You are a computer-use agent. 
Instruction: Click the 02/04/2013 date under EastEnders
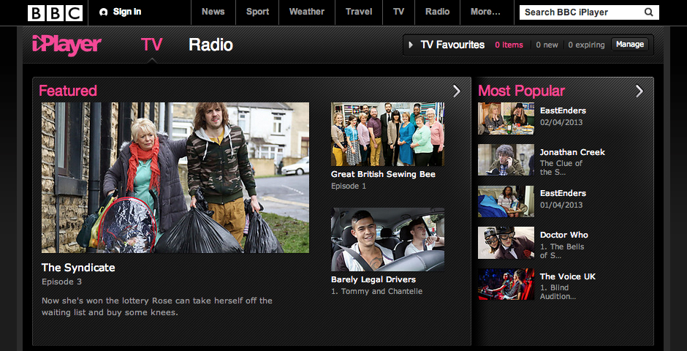pyautogui.click(x=561, y=122)
